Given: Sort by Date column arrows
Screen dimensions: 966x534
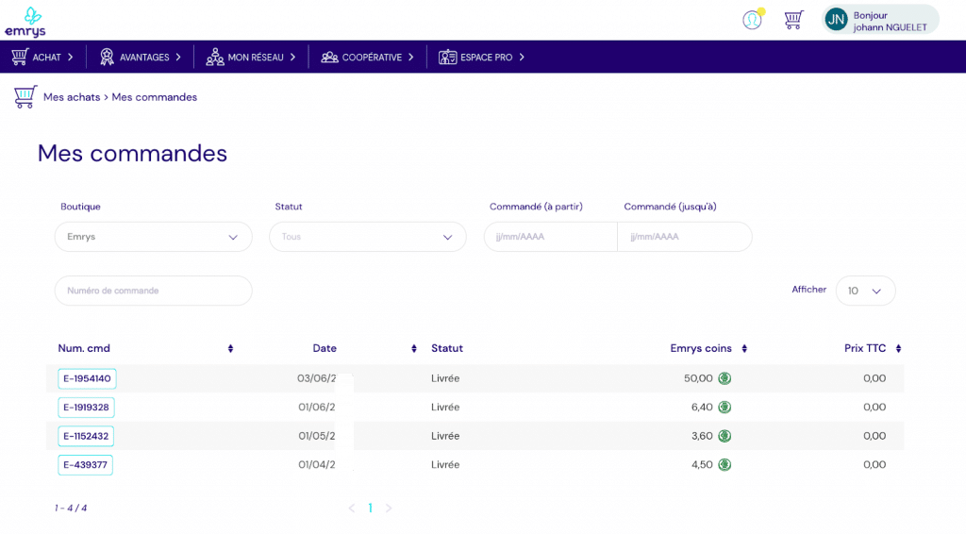Looking at the screenshot, I should (x=414, y=348).
